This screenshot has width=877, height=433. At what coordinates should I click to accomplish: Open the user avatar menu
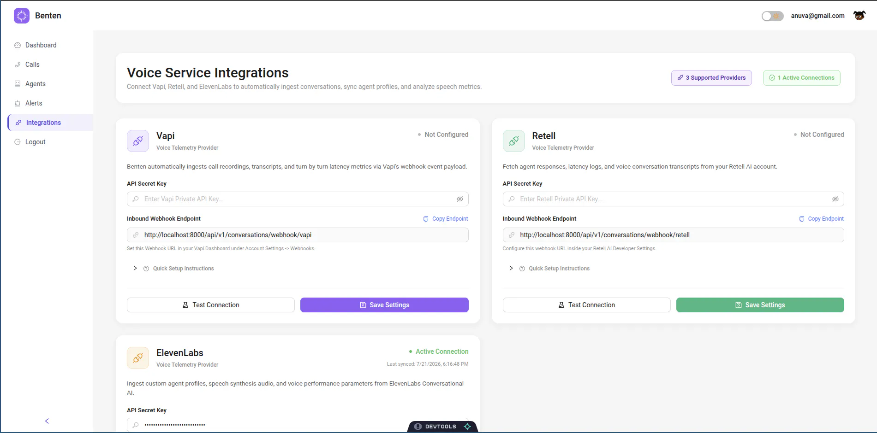[x=859, y=16]
